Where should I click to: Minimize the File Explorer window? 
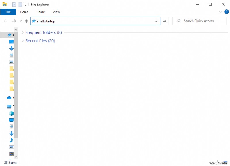click(198, 4)
